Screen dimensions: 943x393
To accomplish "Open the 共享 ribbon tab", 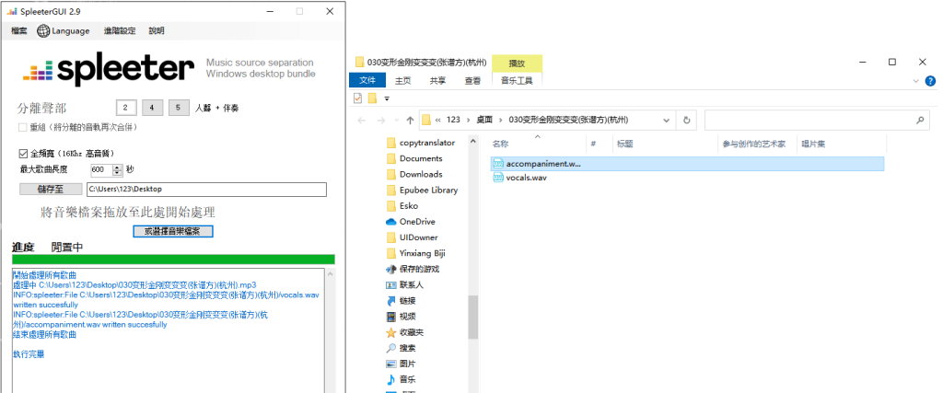I will [x=437, y=80].
